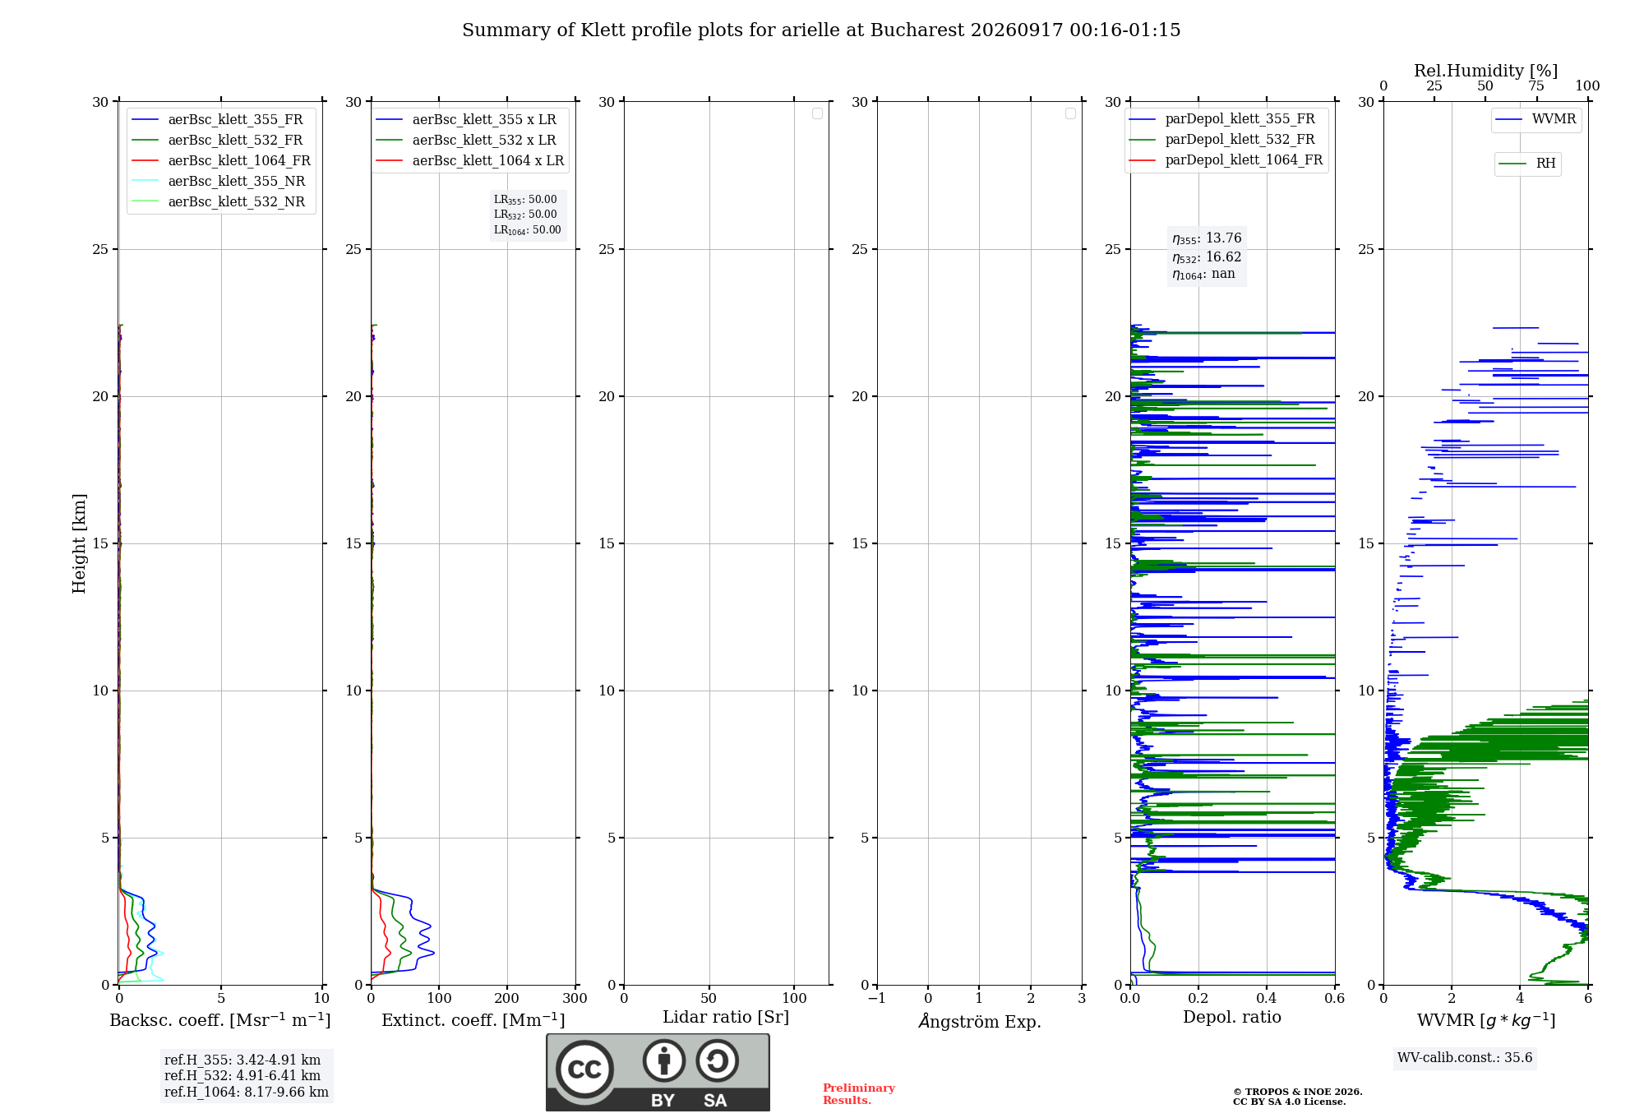Image resolution: width=1644 pixels, height=1118 pixels.
Task: Click the 100 tick on Rel.Humidity axis
Action: [1587, 86]
